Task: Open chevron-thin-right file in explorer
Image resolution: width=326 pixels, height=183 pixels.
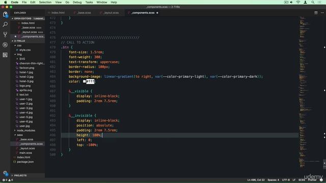Action: pos(32,64)
